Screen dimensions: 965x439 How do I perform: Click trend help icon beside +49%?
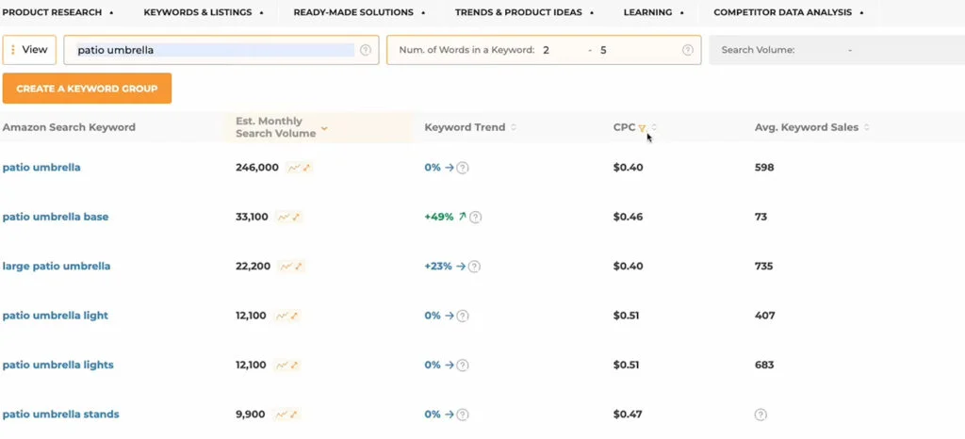tap(476, 217)
